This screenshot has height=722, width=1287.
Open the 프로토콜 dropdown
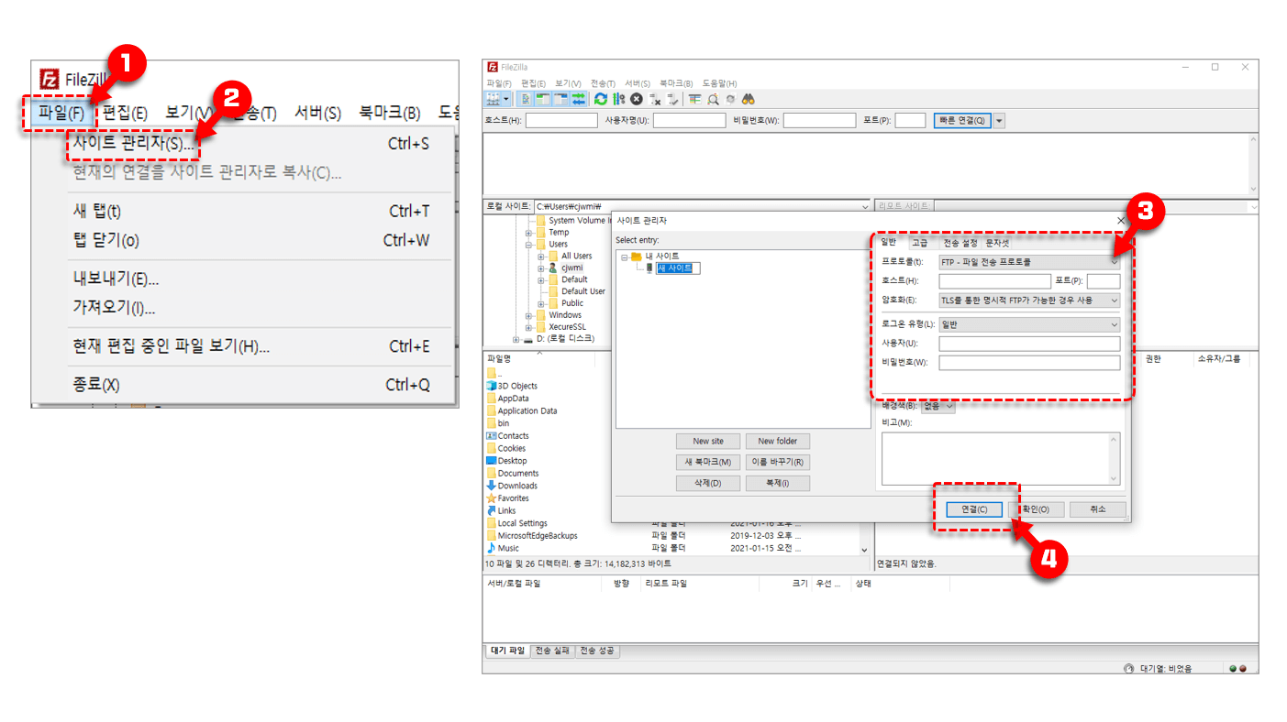[1029, 262]
